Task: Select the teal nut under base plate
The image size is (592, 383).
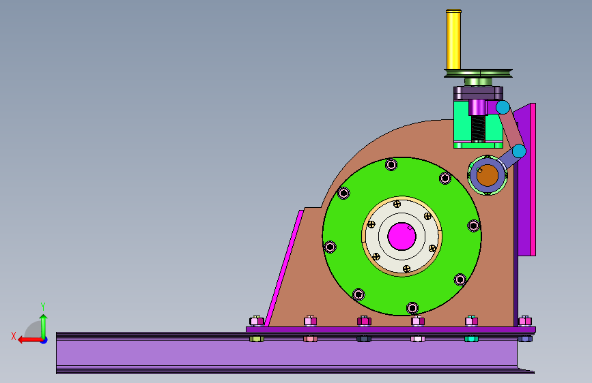Action: [471, 339]
